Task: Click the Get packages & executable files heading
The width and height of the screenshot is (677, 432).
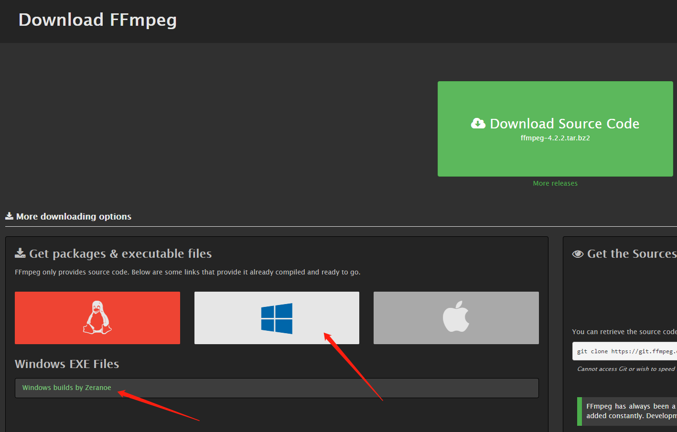Action: [113, 253]
